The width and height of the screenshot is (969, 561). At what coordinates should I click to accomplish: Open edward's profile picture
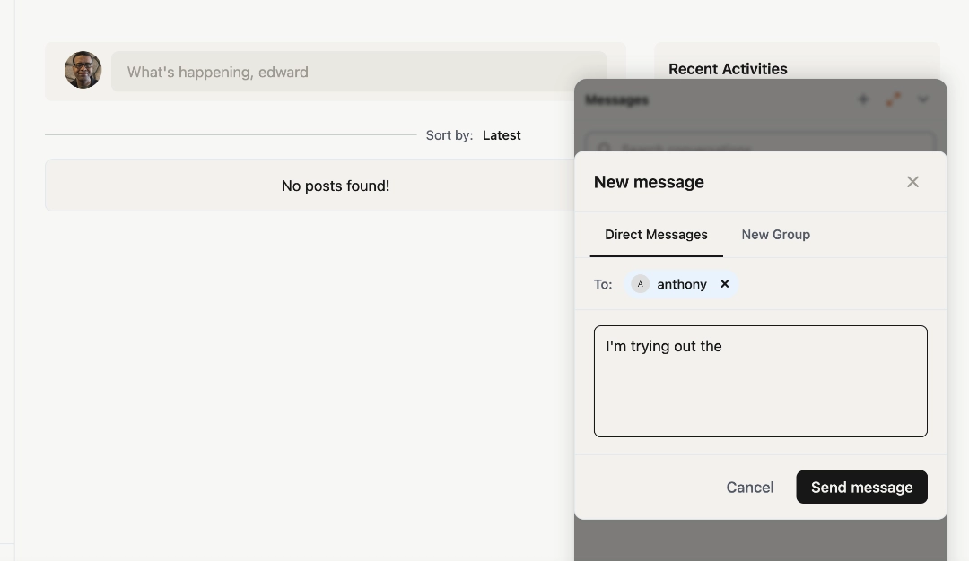[83, 70]
